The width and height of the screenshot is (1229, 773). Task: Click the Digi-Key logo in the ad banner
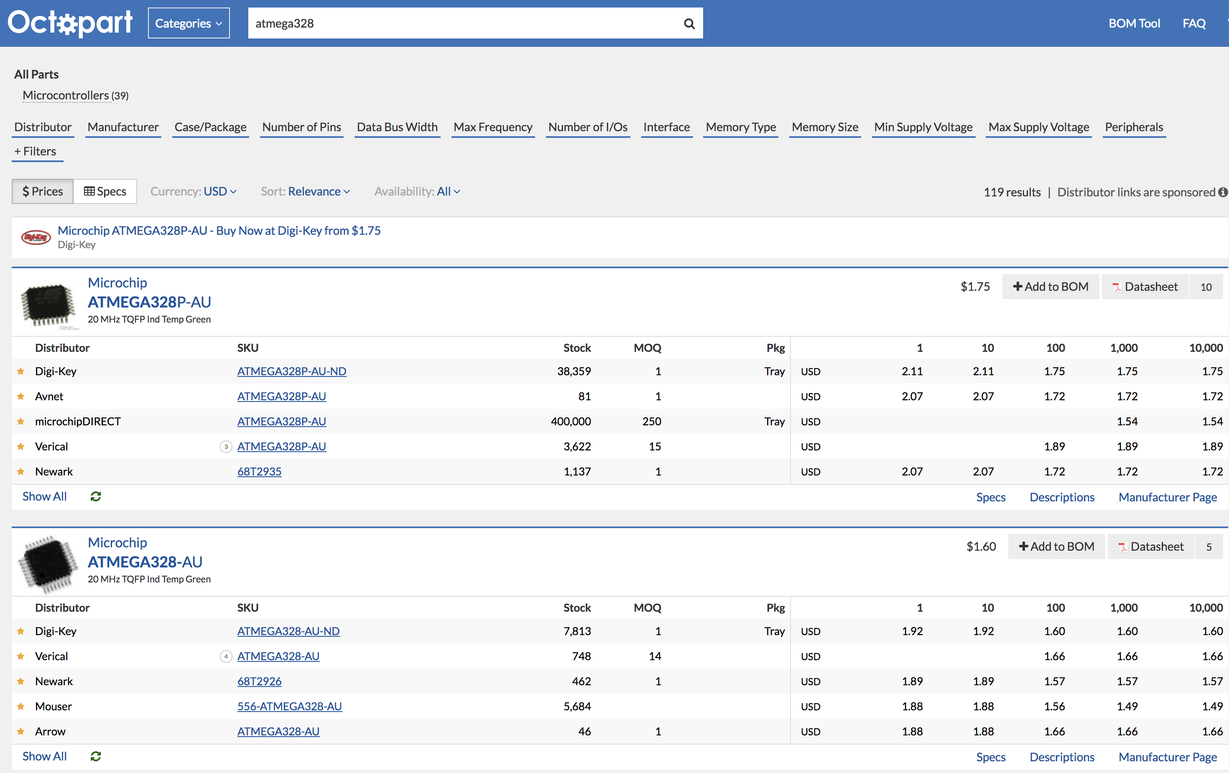(x=36, y=237)
